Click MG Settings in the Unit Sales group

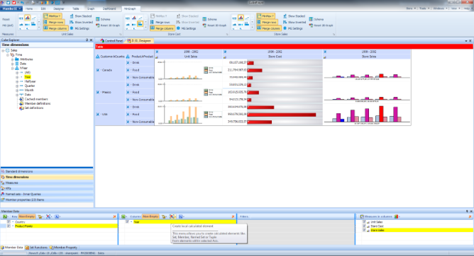pyautogui.click(x=79, y=28)
